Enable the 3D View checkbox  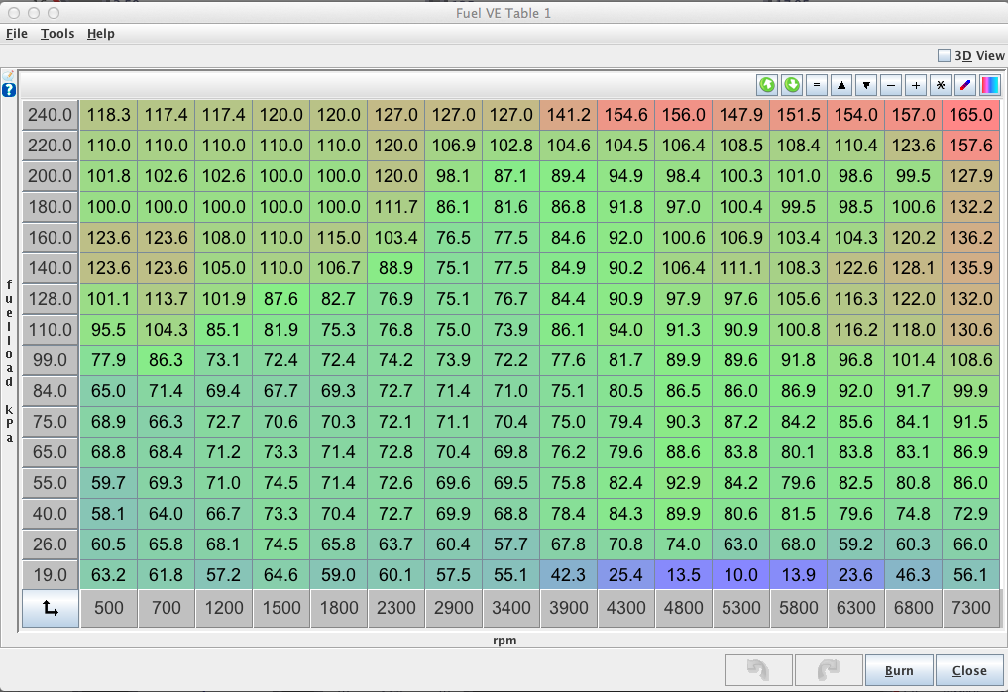click(944, 56)
